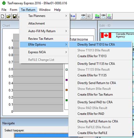Click the orange chart legend square
The image size is (134, 138).
click(x=67, y=90)
